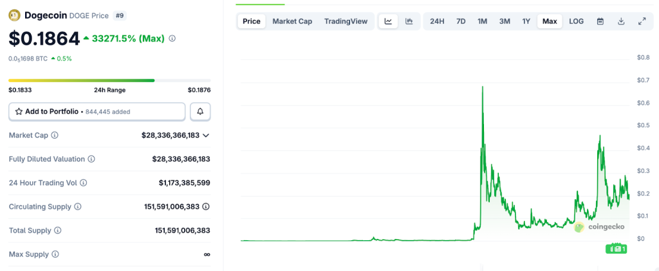Image resolution: width=659 pixels, height=271 pixels.
Task: Switch to candlestick chart icon
Action: (x=409, y=21)
